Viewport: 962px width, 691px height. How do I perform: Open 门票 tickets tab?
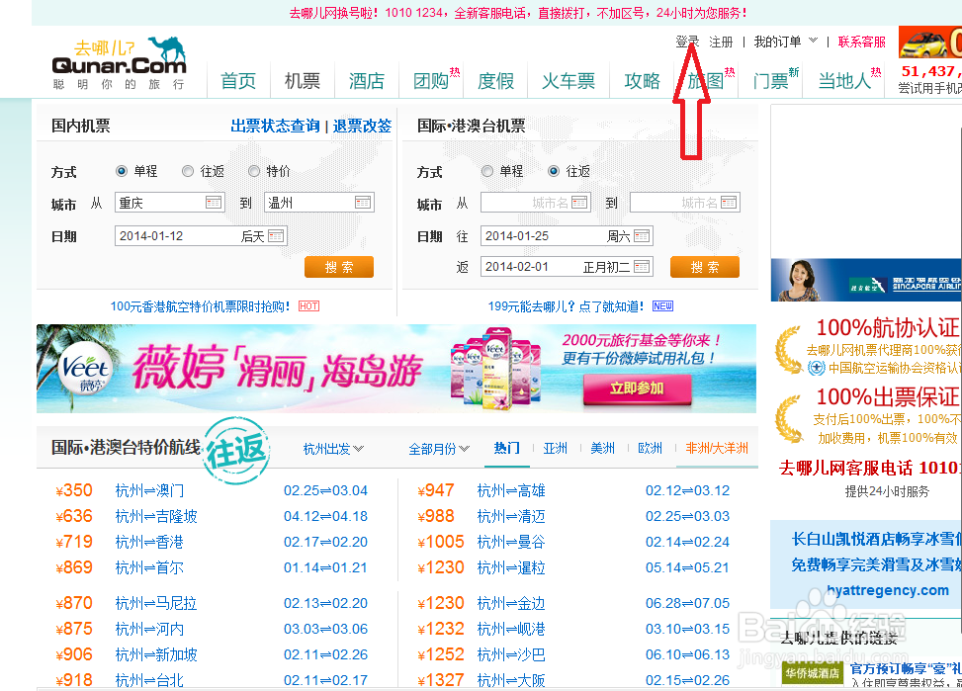pos(770,80)
